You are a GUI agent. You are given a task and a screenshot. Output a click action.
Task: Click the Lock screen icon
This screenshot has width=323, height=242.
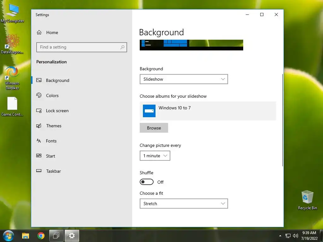pos(39,111)
